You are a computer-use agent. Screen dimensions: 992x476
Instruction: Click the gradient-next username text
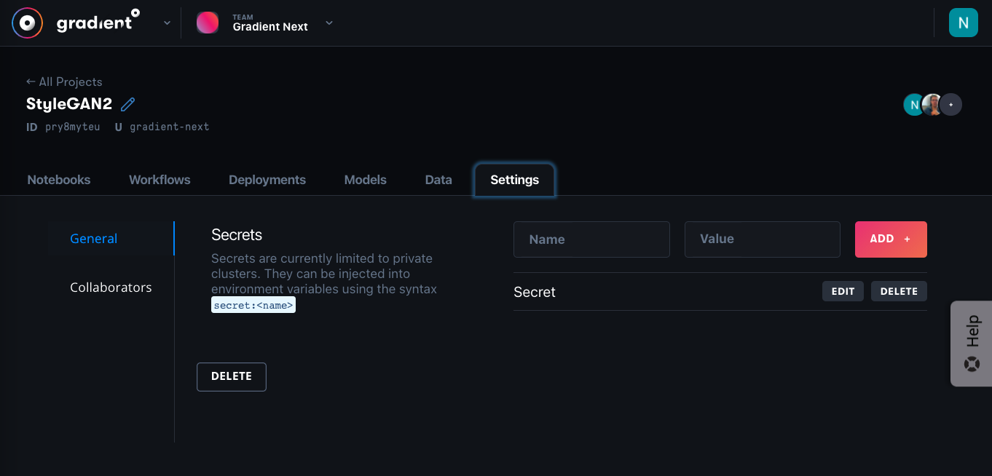(170, 127)
